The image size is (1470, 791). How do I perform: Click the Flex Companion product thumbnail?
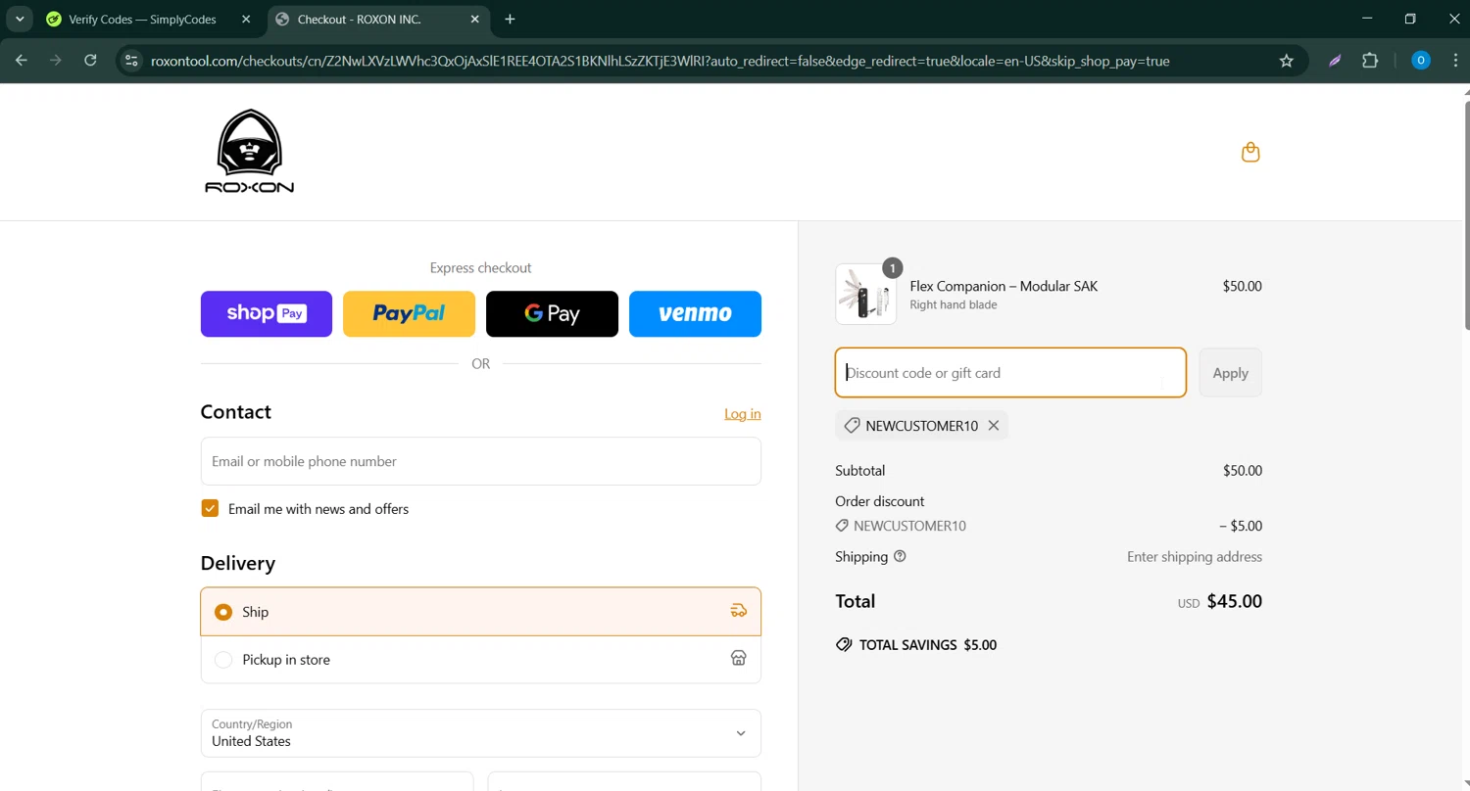(865, 294)
